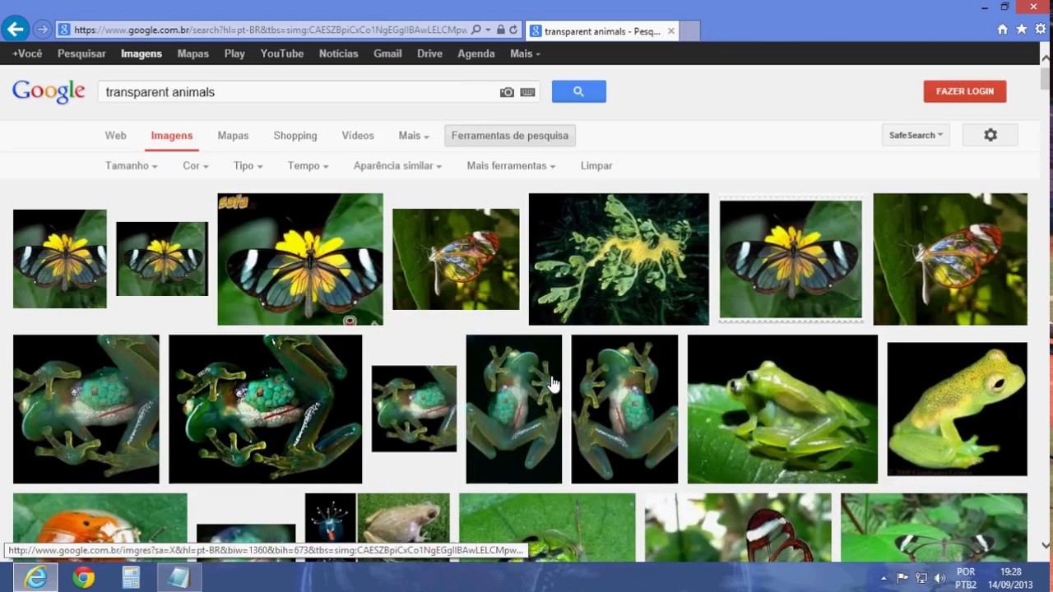The image size is (1053, 592).
Task: Open the large butterfly on yellow flower thumbnail
Action: click(300, 259)
